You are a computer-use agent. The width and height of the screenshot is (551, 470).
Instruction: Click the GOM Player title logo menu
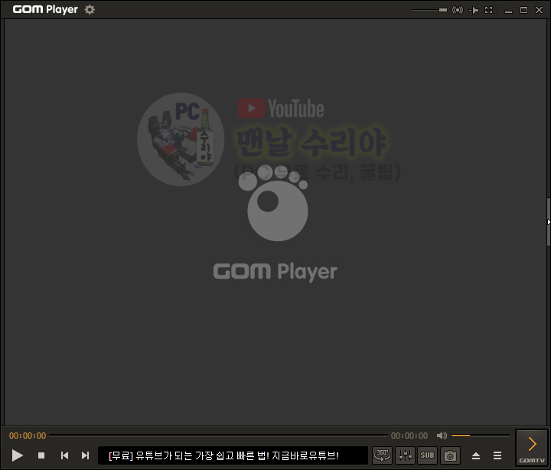click(45, 9)
